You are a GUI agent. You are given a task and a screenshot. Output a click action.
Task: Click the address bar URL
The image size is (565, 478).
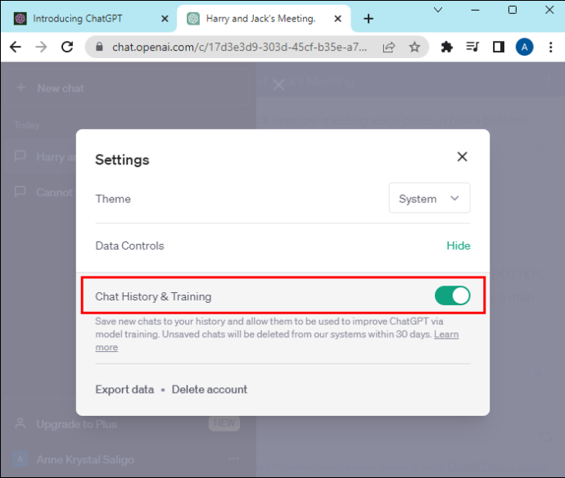pyautogui.click(x=239, y=47)
